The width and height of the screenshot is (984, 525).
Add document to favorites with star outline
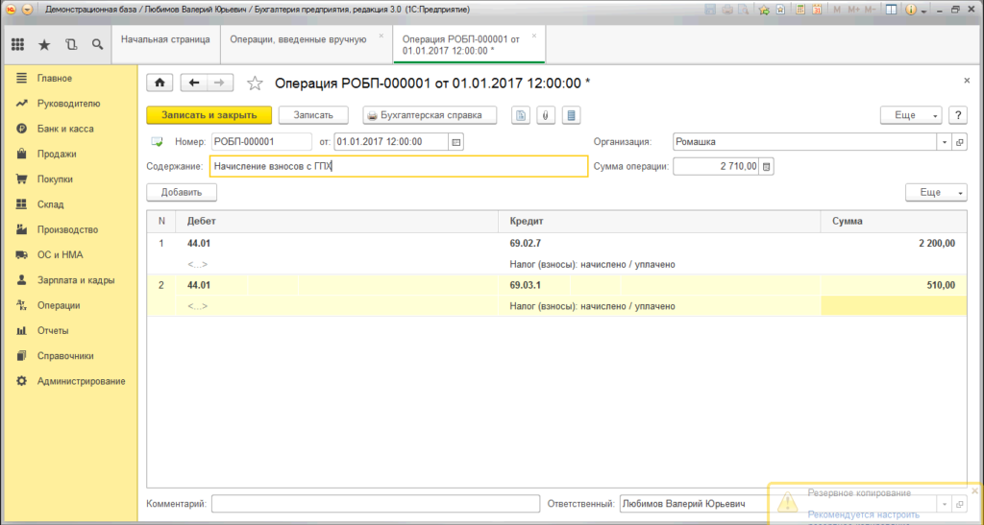[255, 84]
